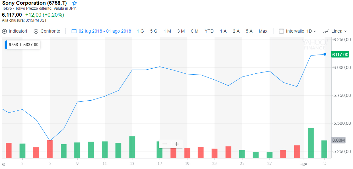Select the 1 A time range
The height and width of the screenshot is (169, 353).
tap(223, 31)
